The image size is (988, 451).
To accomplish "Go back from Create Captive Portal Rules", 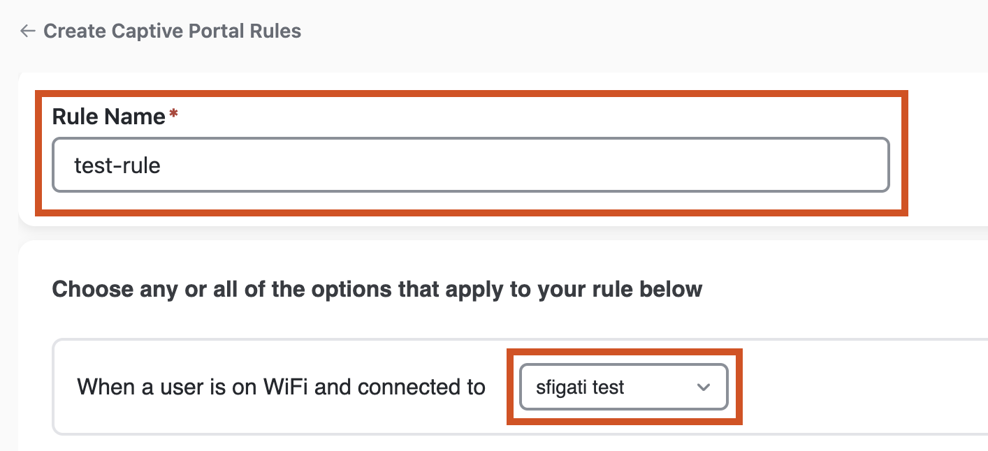I will pyautogui.click(x=28, y=31).
